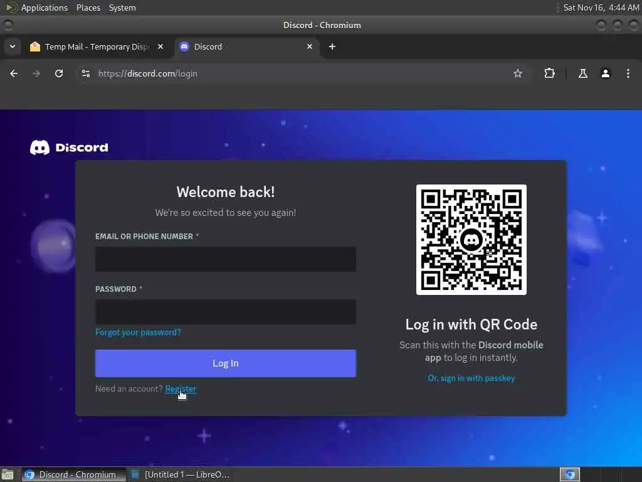Open the Chromium profile icon

coord(606,73)
